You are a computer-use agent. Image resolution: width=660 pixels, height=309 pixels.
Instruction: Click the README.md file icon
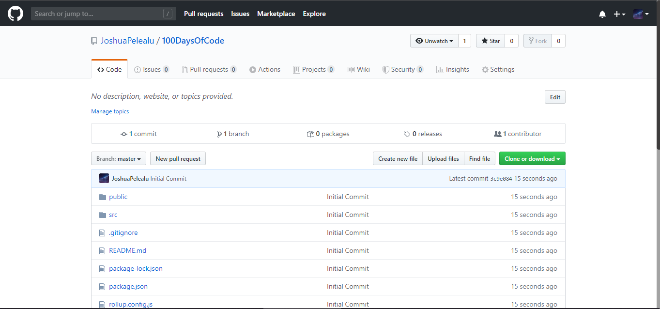(102, 251)
